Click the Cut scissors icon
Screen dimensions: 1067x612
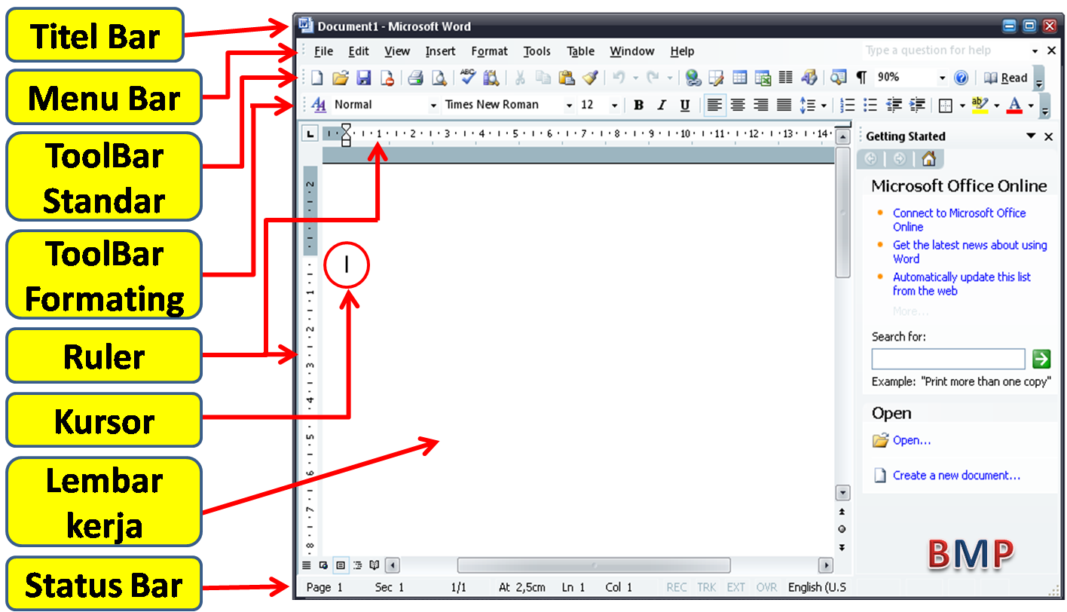(520, 78)
